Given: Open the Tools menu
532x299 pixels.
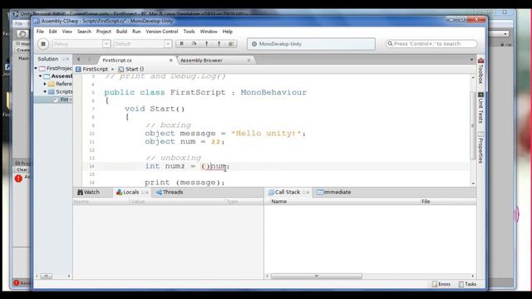Looking at the screenshot, I should tap(189, 32).
